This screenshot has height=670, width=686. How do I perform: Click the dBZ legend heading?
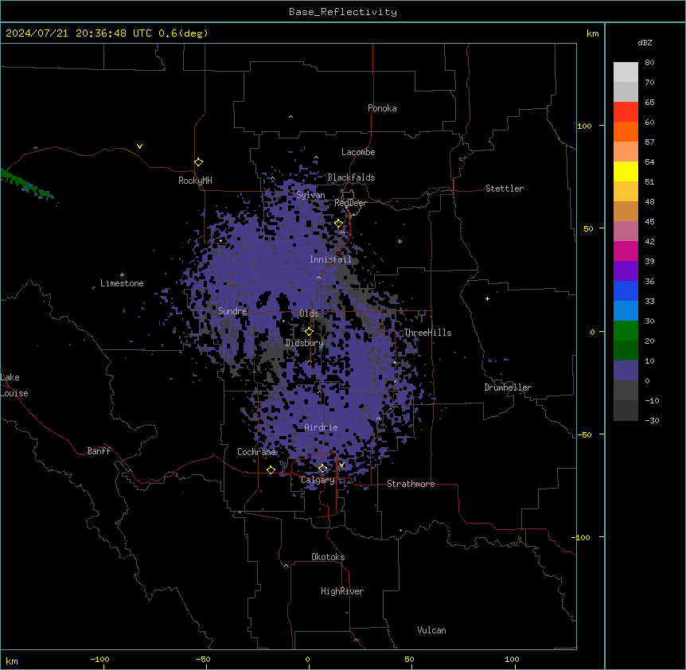(645, 42)
